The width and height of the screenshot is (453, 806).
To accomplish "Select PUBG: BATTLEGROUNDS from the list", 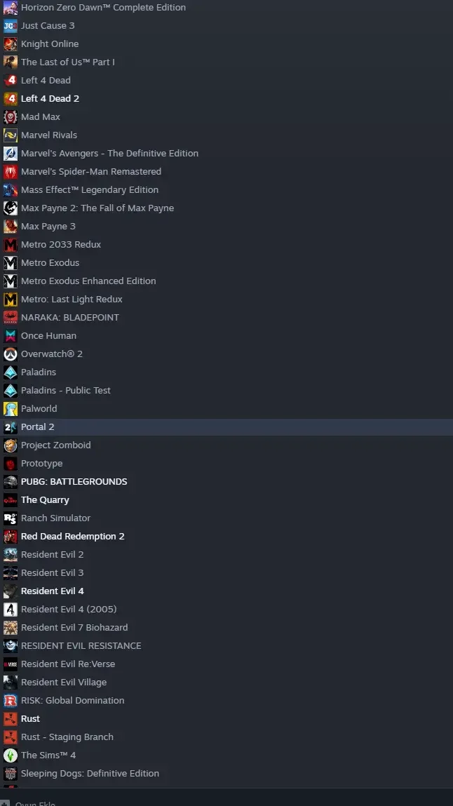I will (226, 482).
